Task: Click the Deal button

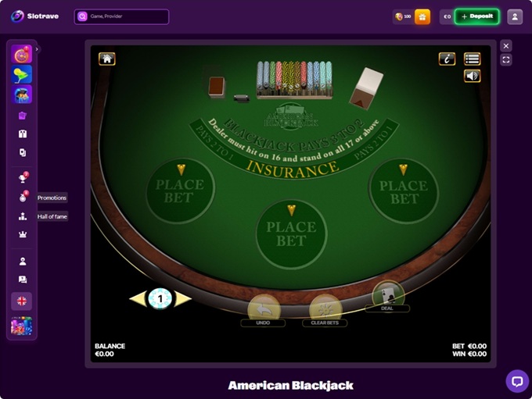Action: (387, 297)
